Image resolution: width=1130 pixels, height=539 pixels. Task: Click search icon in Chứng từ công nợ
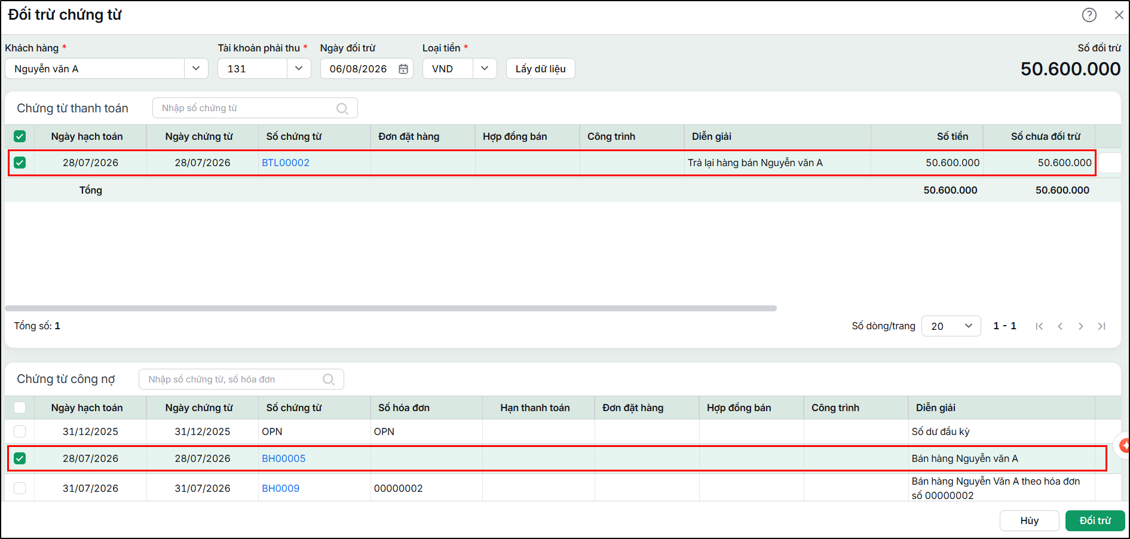click(328, 379)
